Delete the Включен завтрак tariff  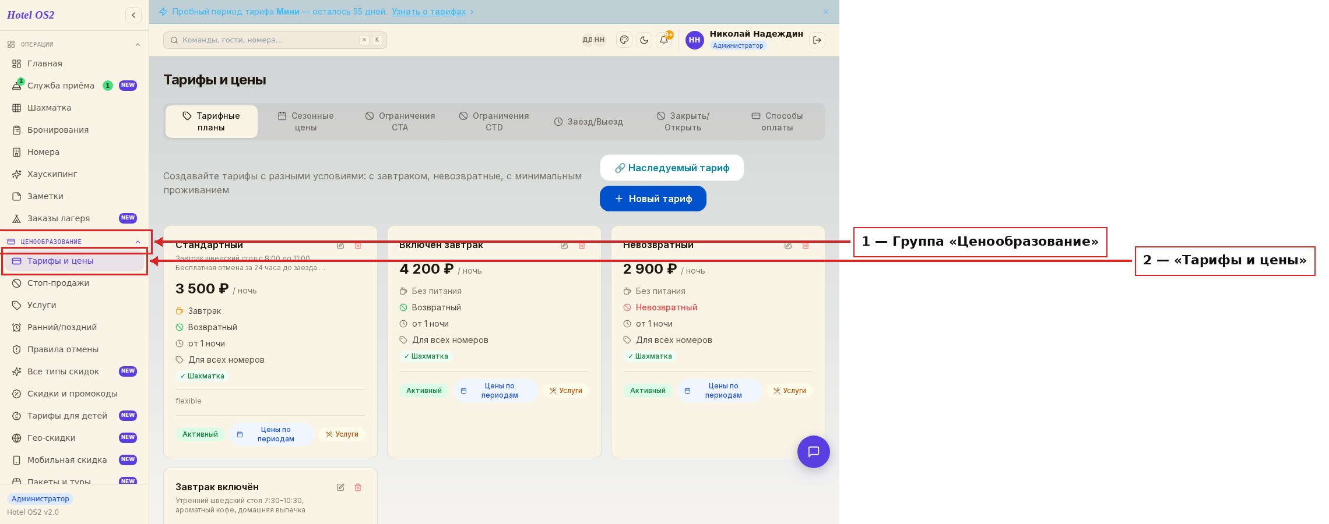(582, 245)
